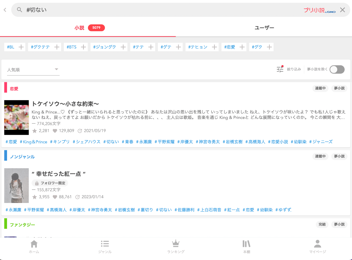The image size is (352, 260).
Task: Click the ファンタジー genre label
Action: tap(22, 225)
